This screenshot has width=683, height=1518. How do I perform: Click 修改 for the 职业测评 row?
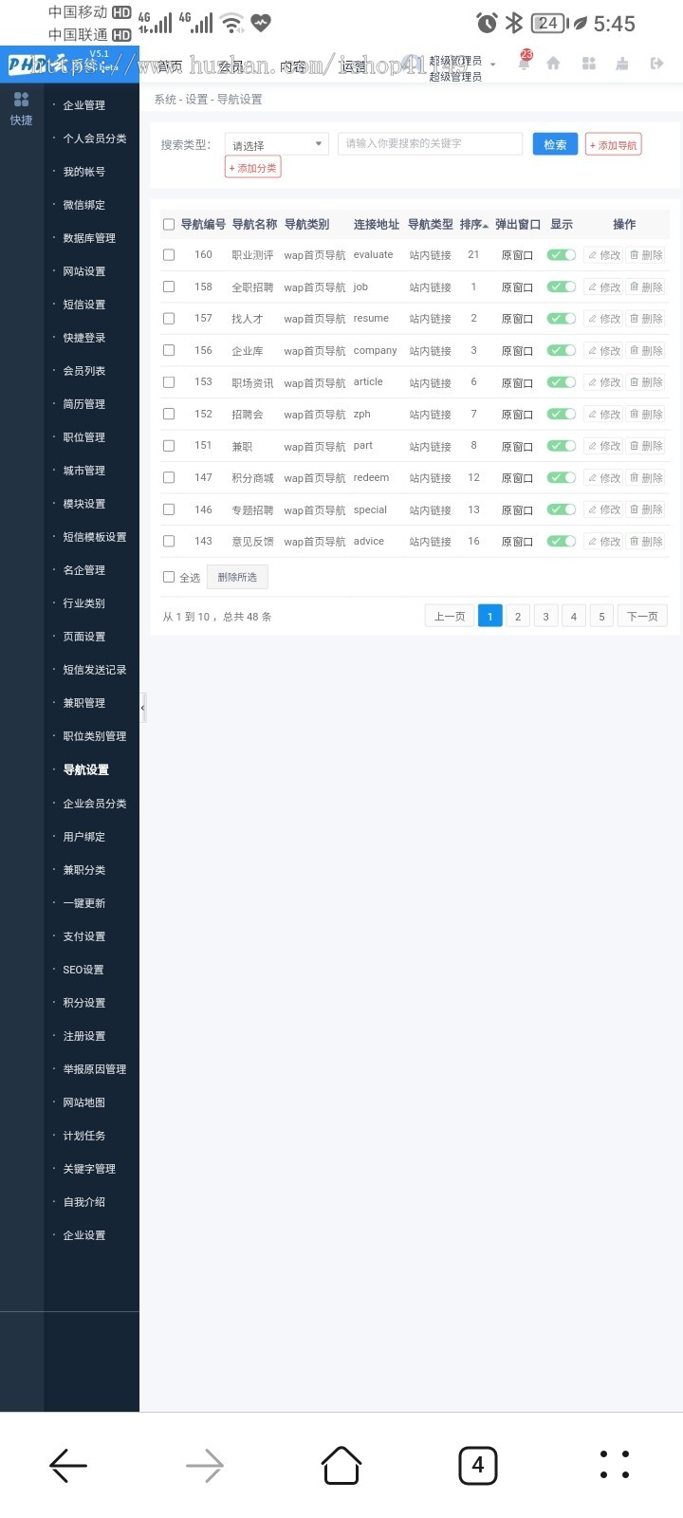pos(603,255)
